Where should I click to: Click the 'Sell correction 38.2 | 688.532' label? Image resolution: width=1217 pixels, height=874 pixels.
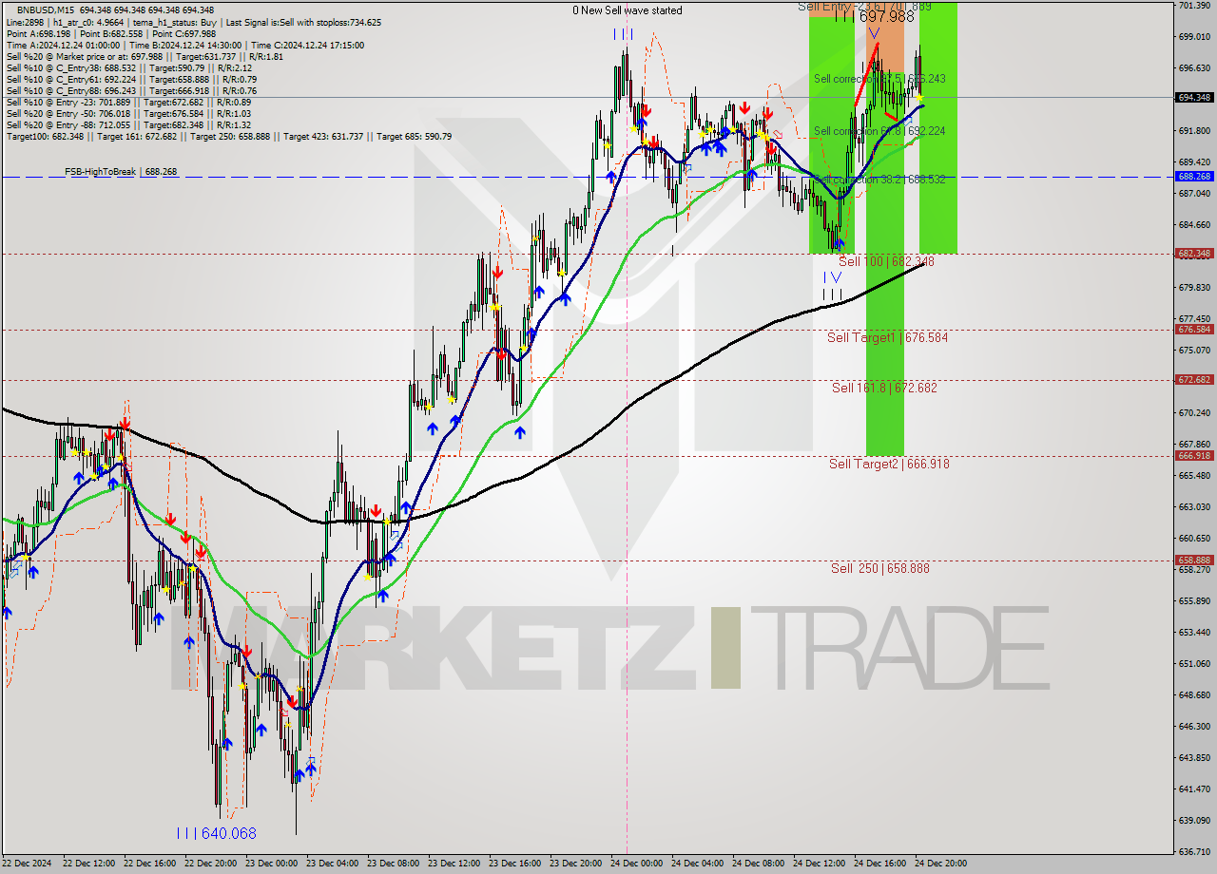(879, 179)
